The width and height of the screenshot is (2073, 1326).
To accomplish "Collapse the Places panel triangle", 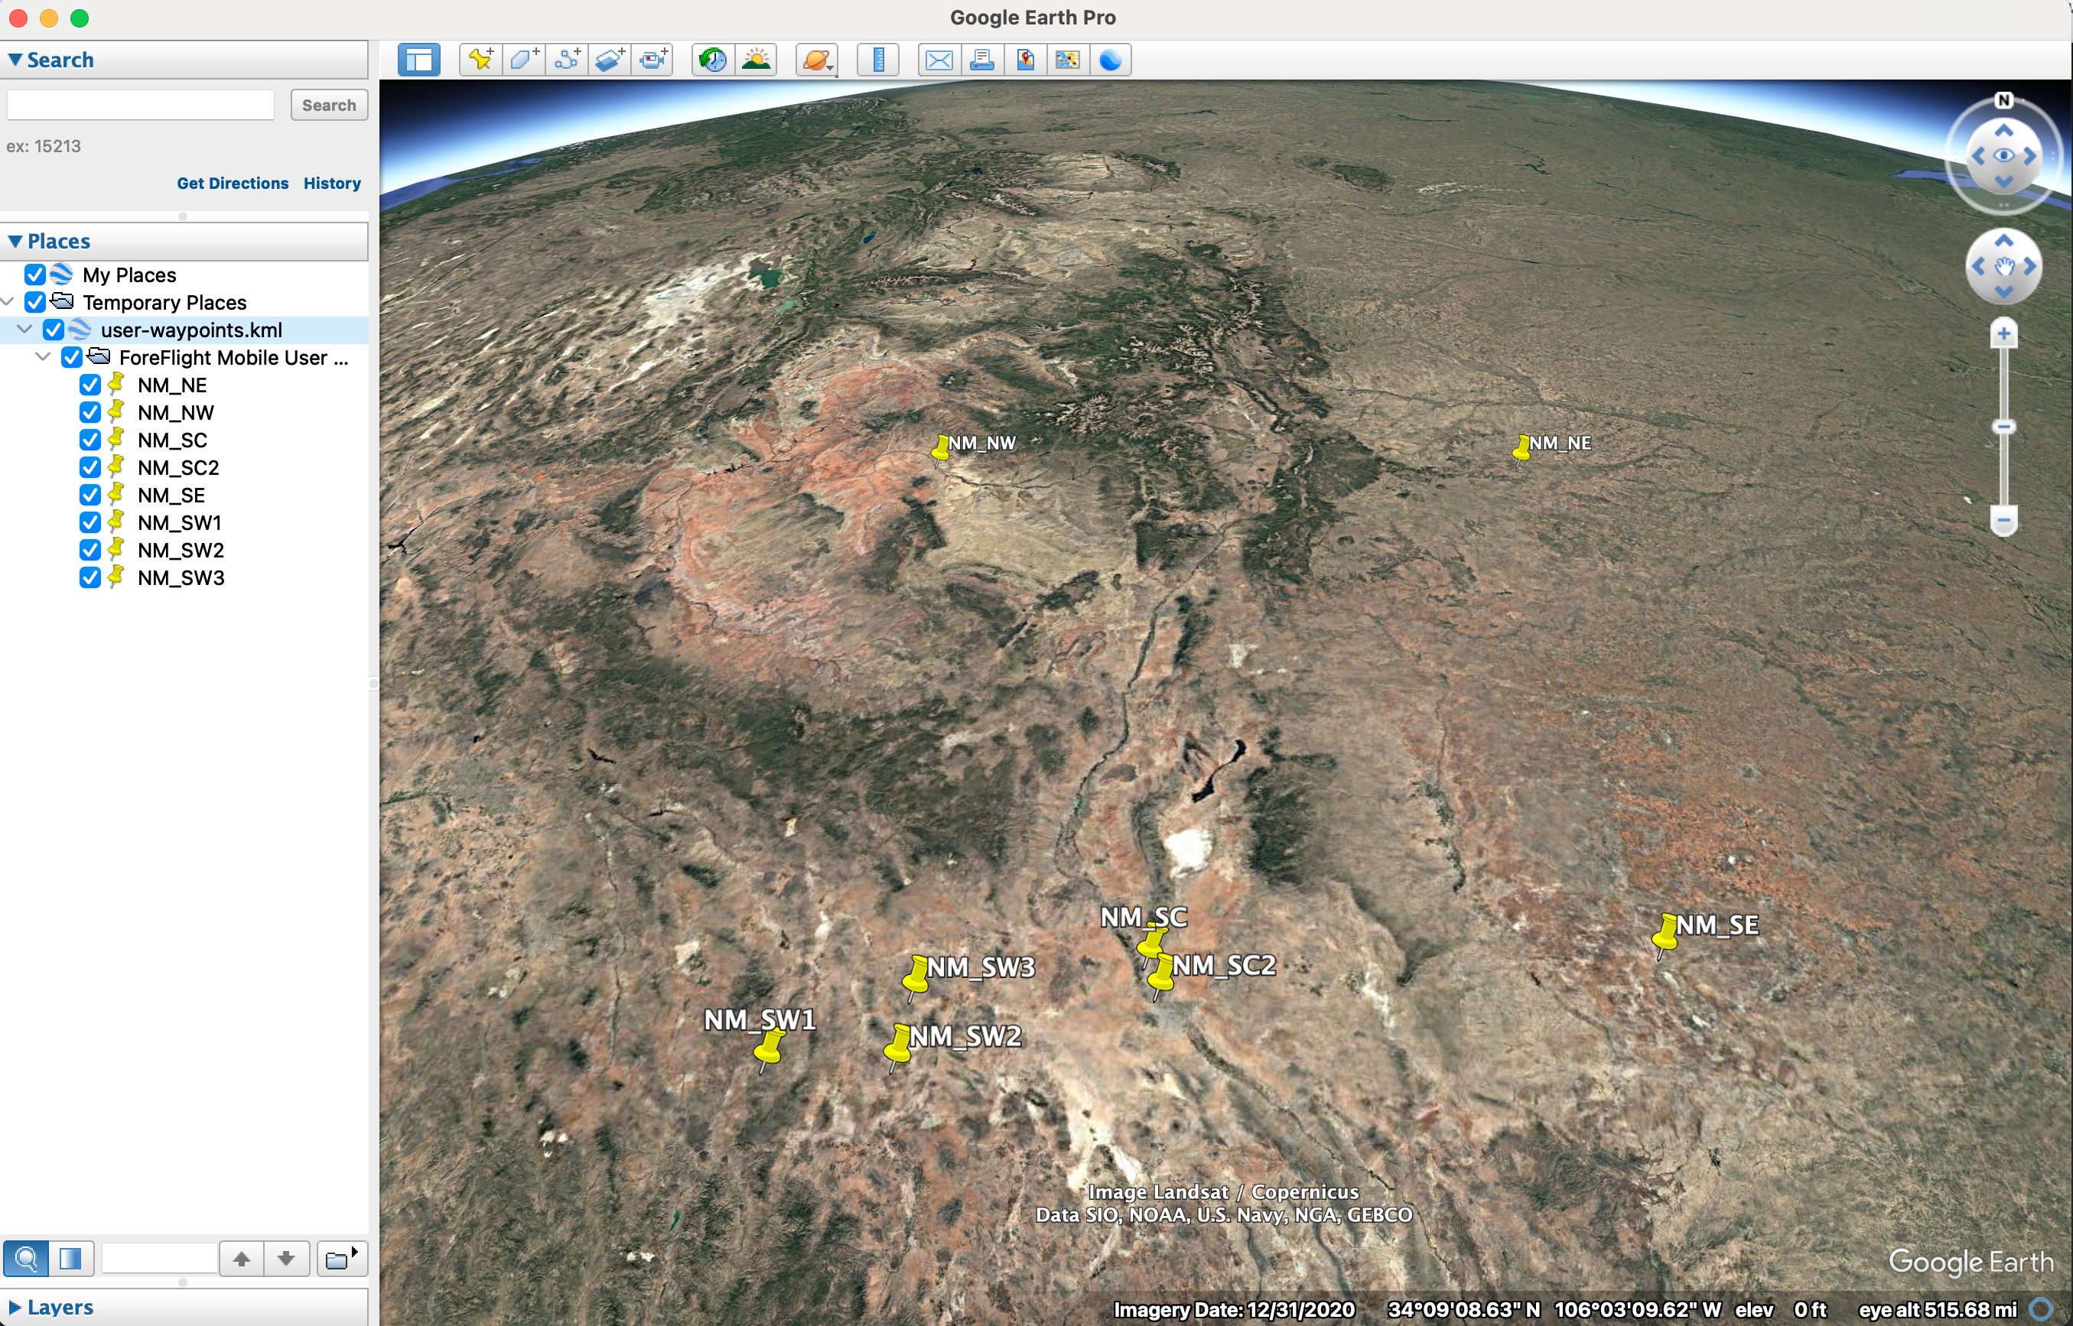I will [15, 241].
